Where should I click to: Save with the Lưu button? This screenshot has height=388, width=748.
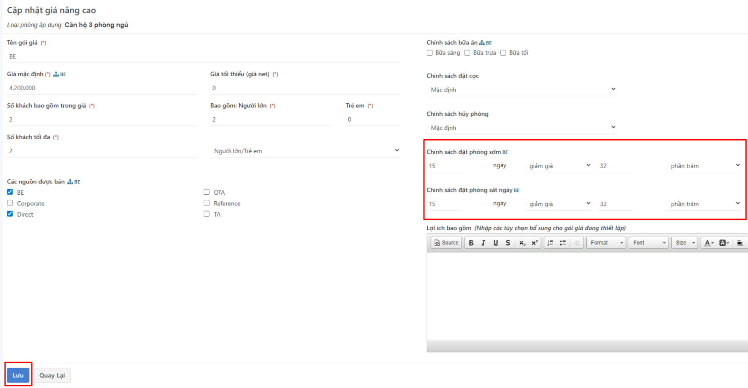coord(18,375)
